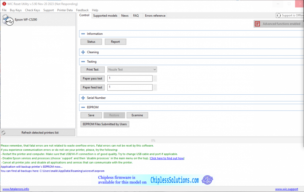Click the EEPROM Restore button
The width and height of the screenshot is (304, 192).
coord(114,115)
